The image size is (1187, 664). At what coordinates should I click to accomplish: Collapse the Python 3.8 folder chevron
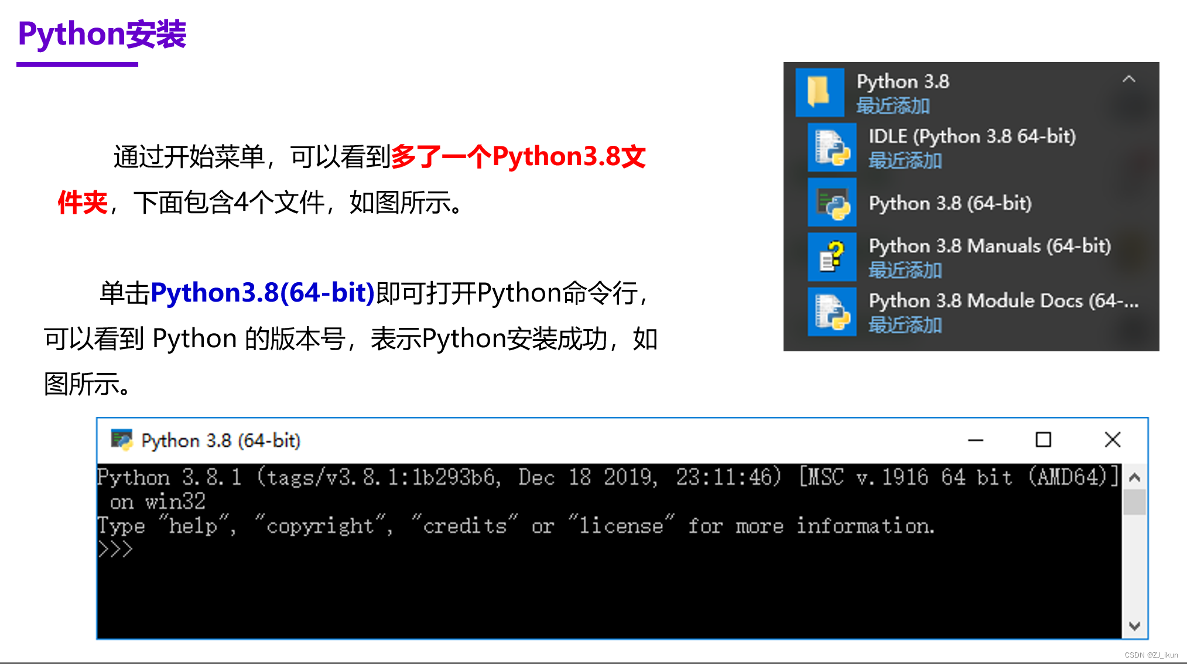click(x=1129, y=79)
